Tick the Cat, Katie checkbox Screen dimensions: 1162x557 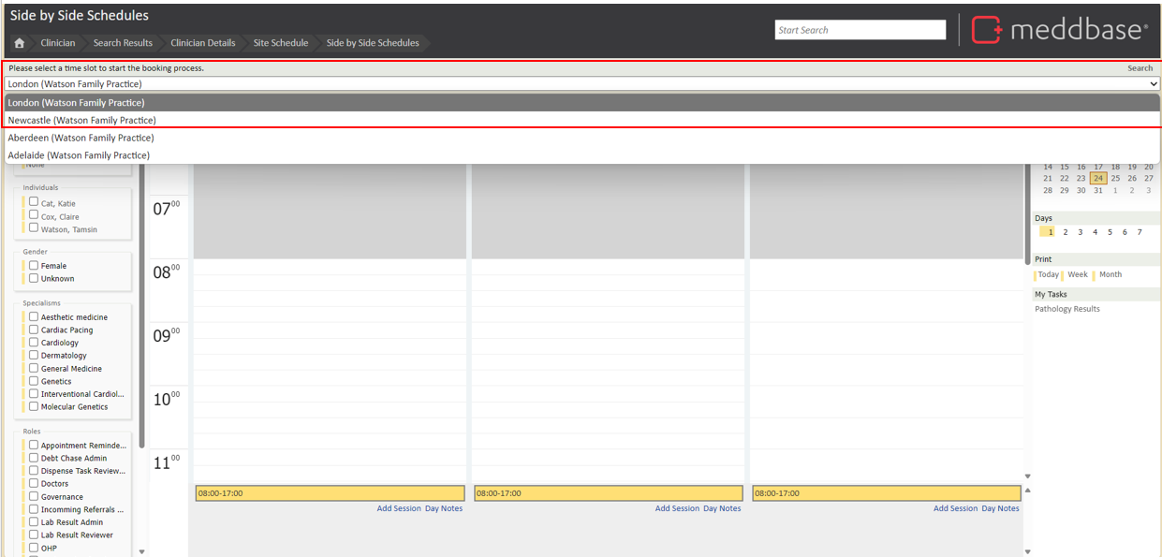(34, 202)
